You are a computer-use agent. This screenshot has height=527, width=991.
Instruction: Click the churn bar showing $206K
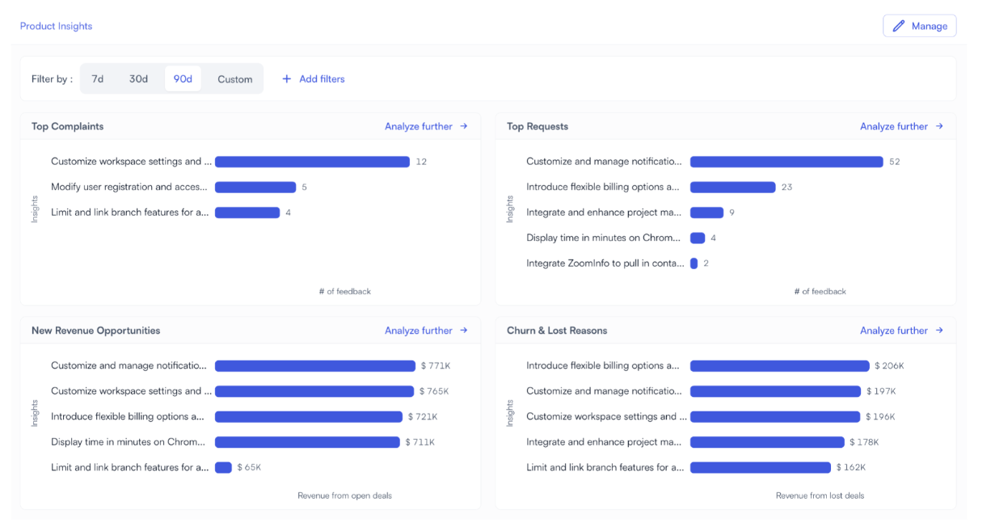[x=780, y=366]
